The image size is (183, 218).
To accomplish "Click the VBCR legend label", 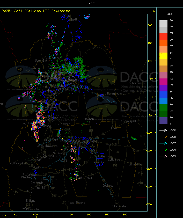I will point(173,137).
